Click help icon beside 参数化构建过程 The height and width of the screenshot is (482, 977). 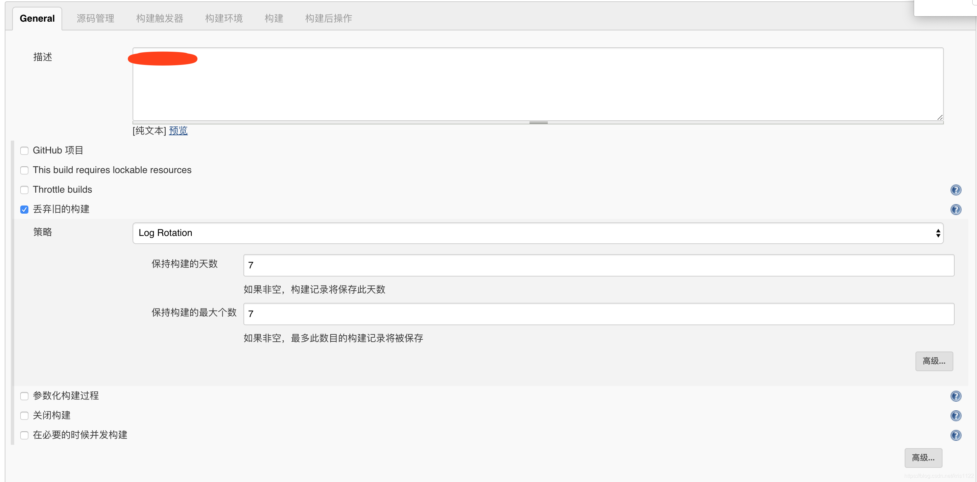(x=955, y=396)
